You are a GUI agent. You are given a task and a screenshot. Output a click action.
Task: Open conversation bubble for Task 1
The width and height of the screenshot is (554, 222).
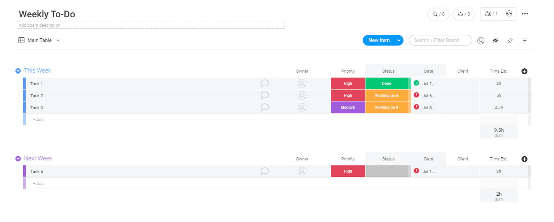[265, 83]
